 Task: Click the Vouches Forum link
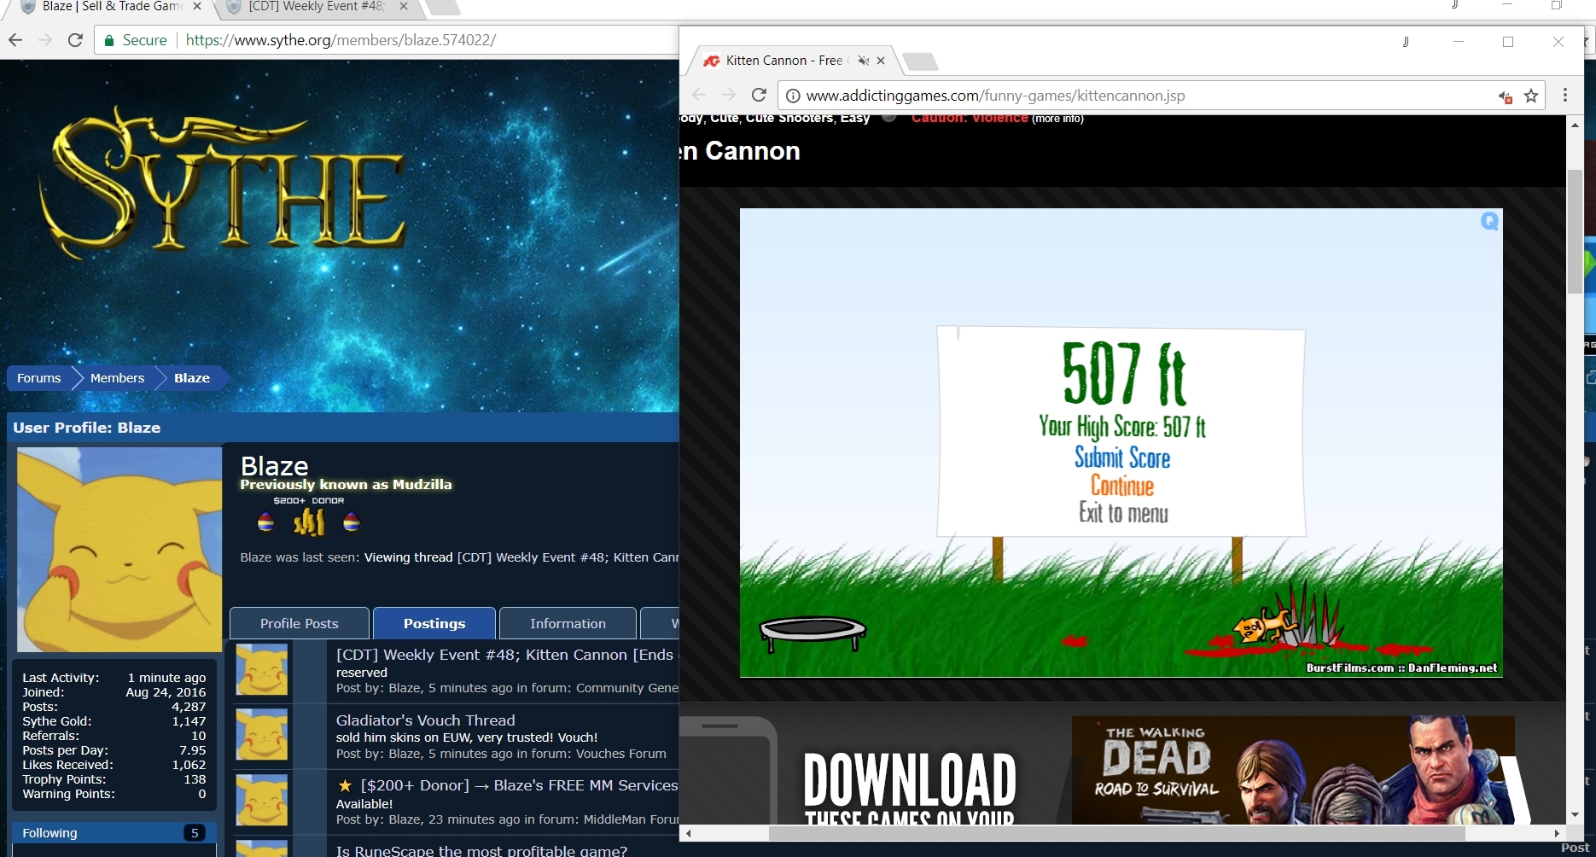coord(621,754)
